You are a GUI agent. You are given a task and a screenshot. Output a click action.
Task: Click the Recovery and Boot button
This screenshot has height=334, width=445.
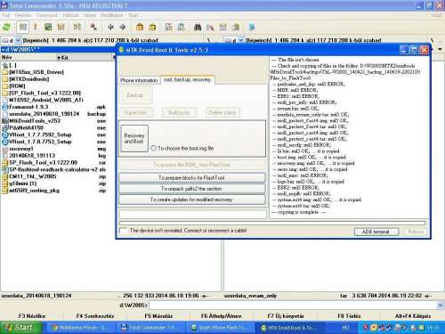(x=134, y=138)
